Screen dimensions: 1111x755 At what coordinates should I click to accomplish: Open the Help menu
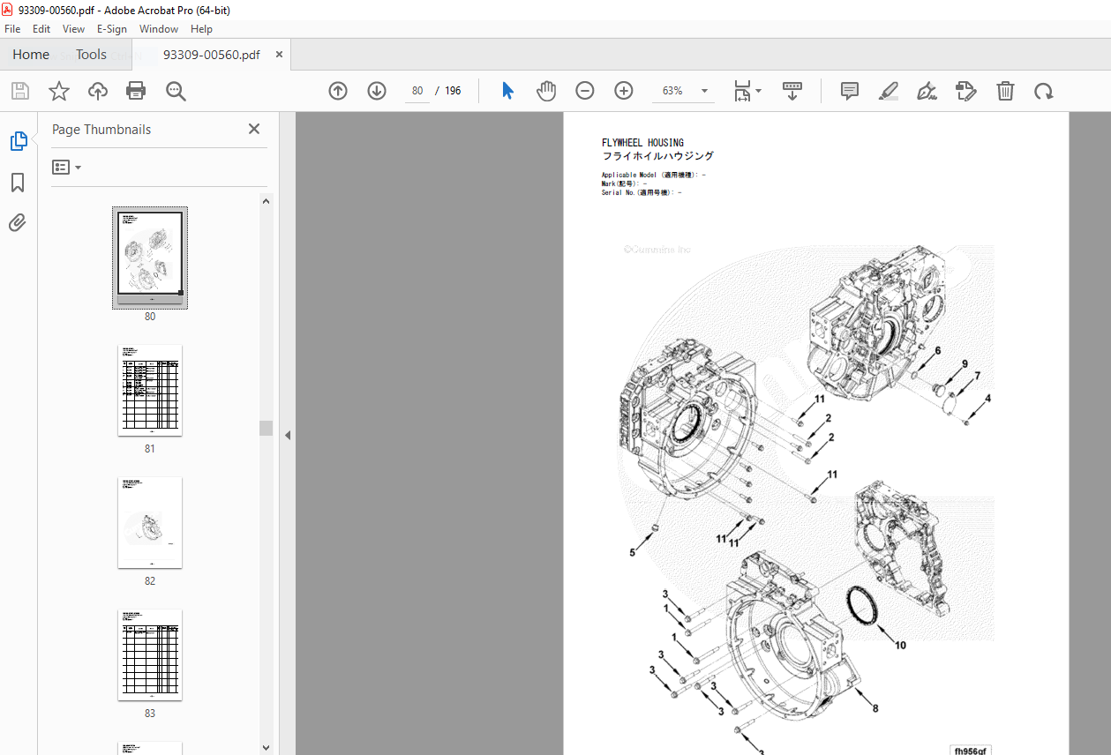[x=201, y=29]
